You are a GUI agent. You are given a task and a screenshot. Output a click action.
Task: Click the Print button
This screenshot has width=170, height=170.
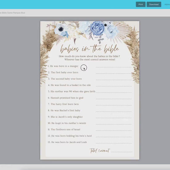(141, 4)
